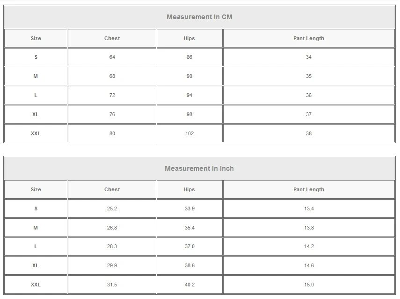Click the L size label in the Inch table

coord(36,247)
